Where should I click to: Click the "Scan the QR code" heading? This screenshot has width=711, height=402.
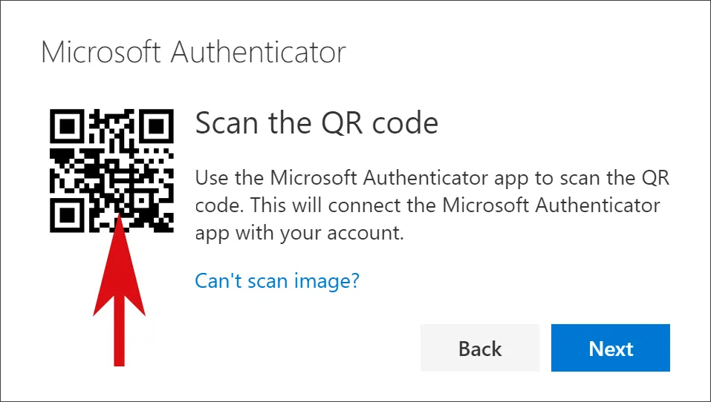point(316,122)
